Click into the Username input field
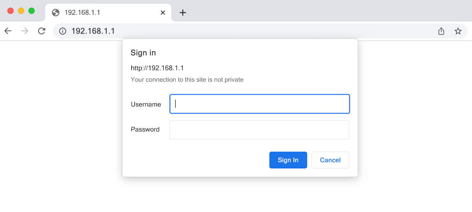This screenshot has height=212, width=472. pos(260,104)
